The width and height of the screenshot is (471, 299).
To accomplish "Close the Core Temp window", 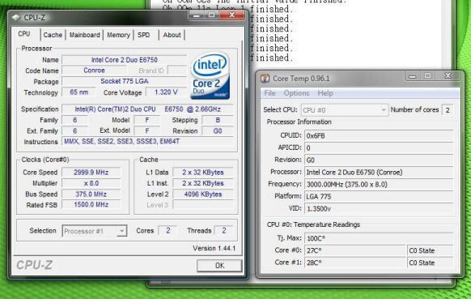I will coord(448,75).
